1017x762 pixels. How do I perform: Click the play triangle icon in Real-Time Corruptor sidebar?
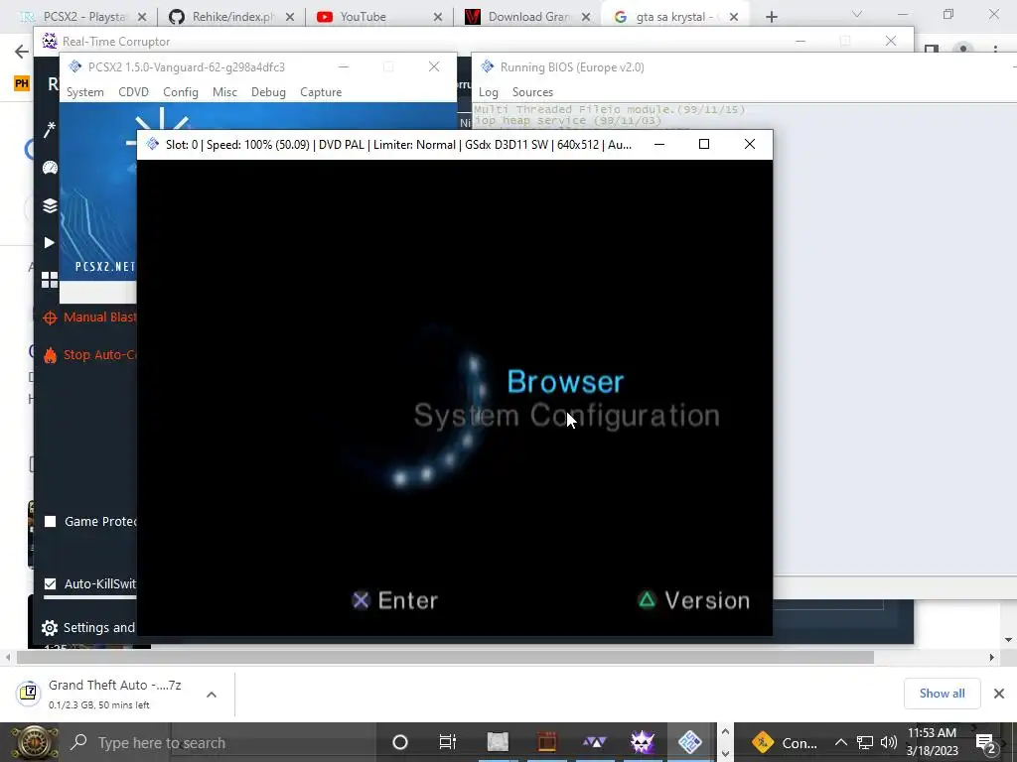pyautogui.click(x=50, y=242)
